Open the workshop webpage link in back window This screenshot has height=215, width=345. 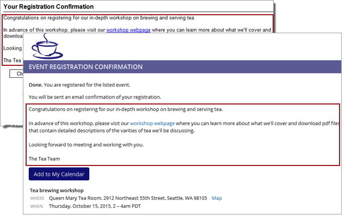click(x=128, y=30)
